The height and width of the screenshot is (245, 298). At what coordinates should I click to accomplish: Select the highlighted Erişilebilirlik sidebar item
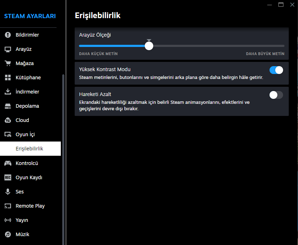[31, 149]
